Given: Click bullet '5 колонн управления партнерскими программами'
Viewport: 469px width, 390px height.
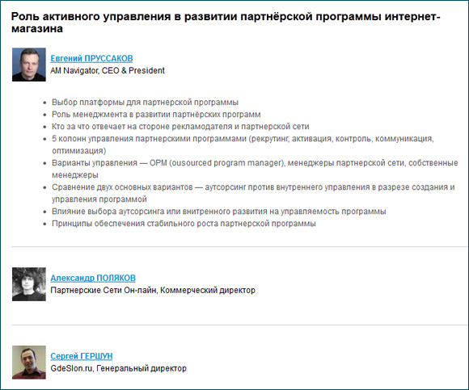Looking at the screenshot, I should click(x=243, y=145).
